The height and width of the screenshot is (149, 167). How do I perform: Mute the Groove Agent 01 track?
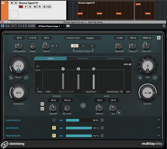coord(12,3)
